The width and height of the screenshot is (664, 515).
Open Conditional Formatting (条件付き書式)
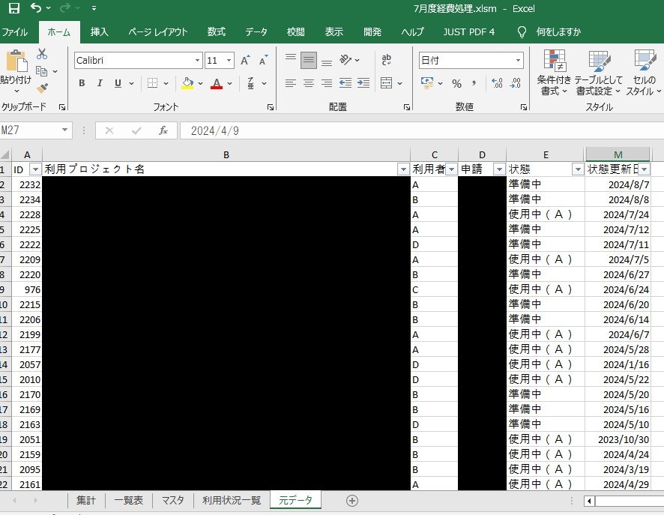554,73
